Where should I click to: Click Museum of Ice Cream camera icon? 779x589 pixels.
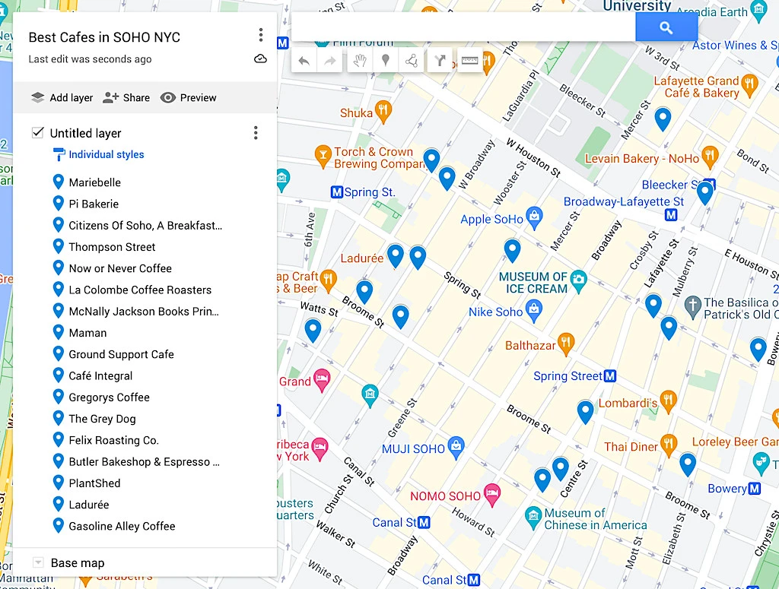(578, 280)
